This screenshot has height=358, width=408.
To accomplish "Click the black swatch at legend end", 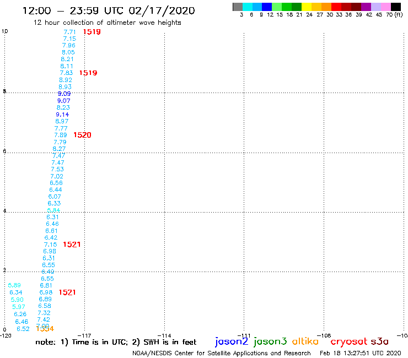I will click(x=395, y=7).
